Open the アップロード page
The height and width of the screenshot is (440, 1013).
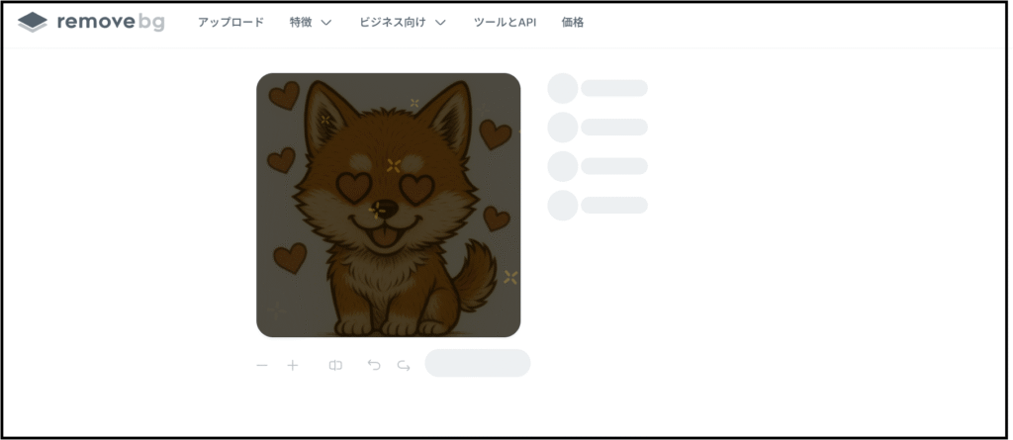tap(230, 22)
